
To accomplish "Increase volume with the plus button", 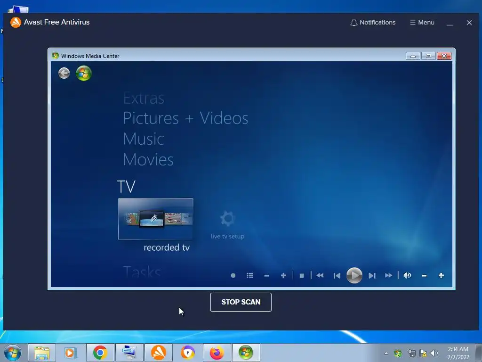I will (441, 275).
